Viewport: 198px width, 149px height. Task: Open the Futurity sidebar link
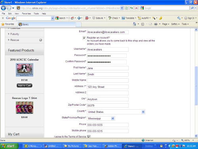[x=15, y=34]
